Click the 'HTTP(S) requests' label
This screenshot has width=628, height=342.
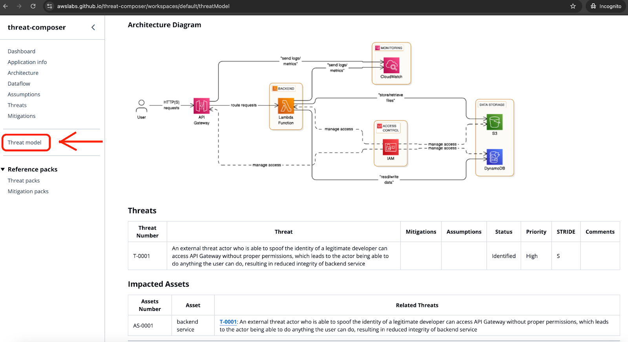point(172,105)
